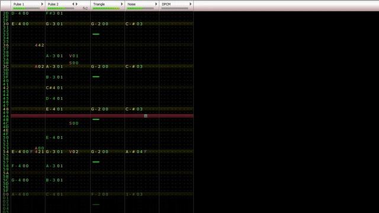
Task: Select G-2 00 in Triangle row 3C
Action: click(x=100, y=66)
